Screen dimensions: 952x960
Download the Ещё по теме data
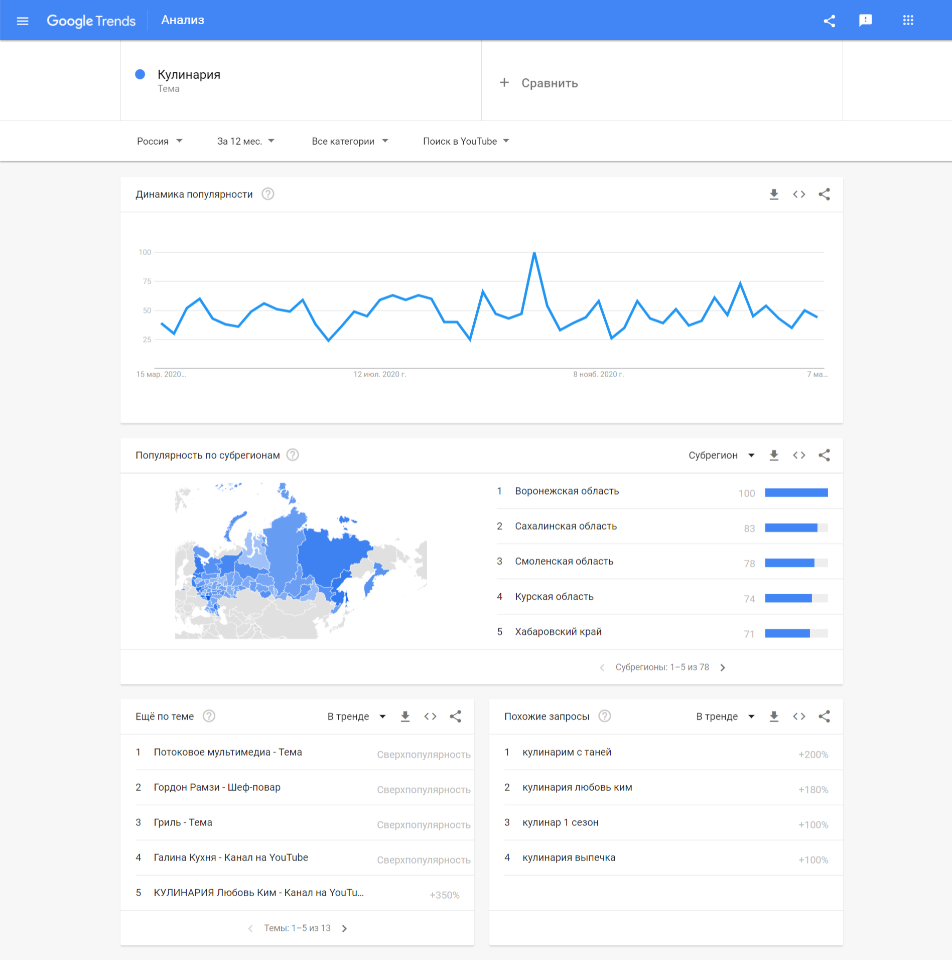[x=405, y=716]
